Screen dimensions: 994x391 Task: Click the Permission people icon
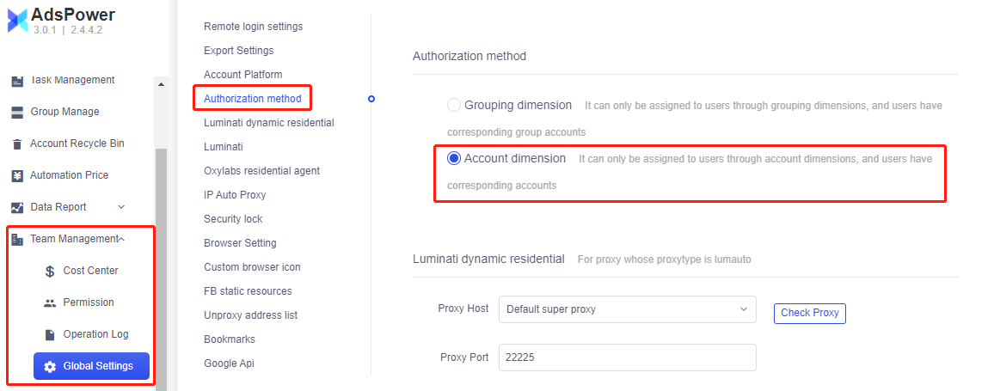50,302
